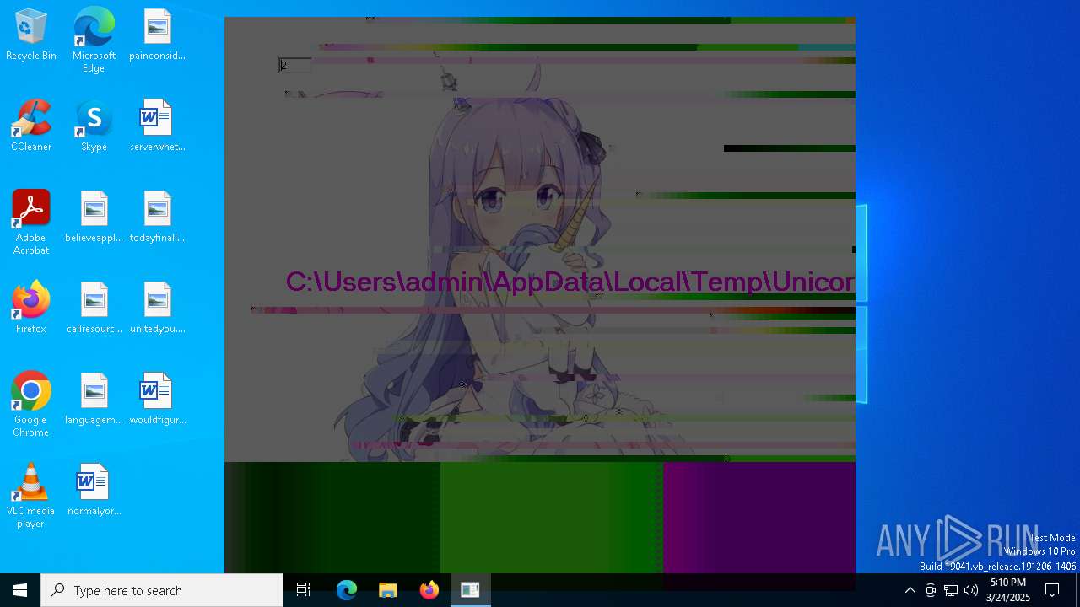This screenshot has height=607, width=1080.
Task: Click the Type here to search box
Action: point(162,590)
